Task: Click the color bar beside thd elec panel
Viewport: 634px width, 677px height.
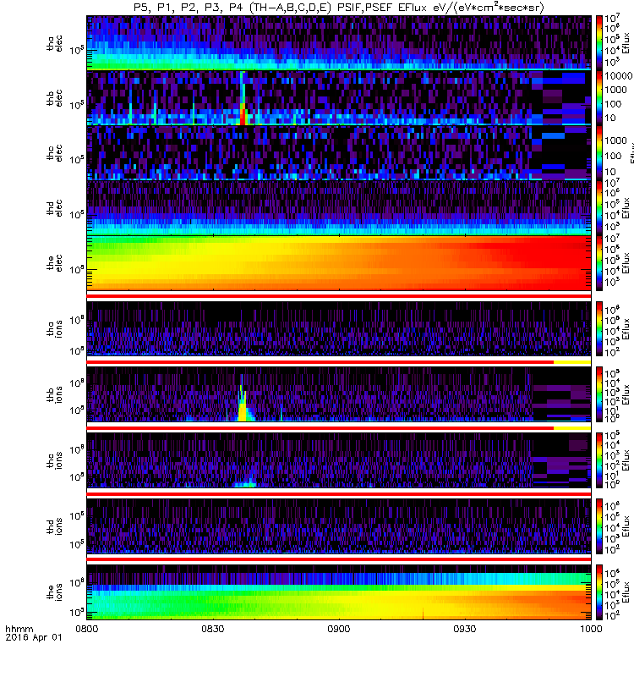Action: coord(599,207)
